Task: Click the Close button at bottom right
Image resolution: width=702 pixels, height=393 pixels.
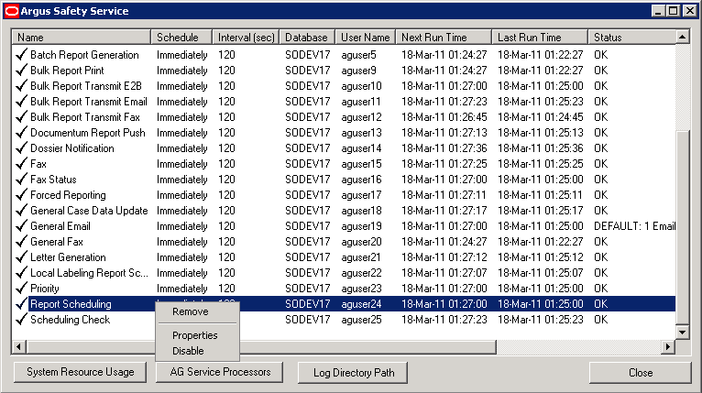Action: 641,373
